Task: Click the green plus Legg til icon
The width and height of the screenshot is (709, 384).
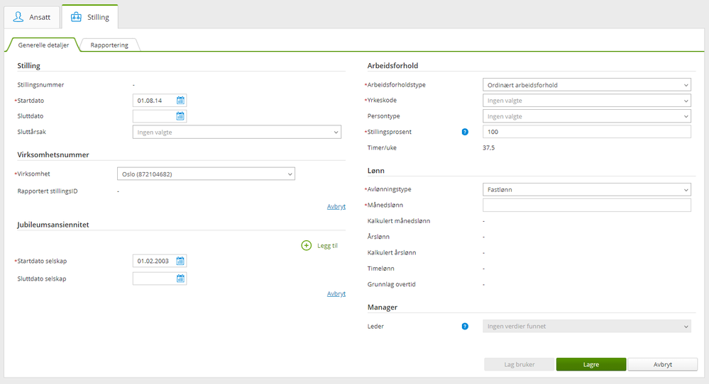Action: [307, 245]
